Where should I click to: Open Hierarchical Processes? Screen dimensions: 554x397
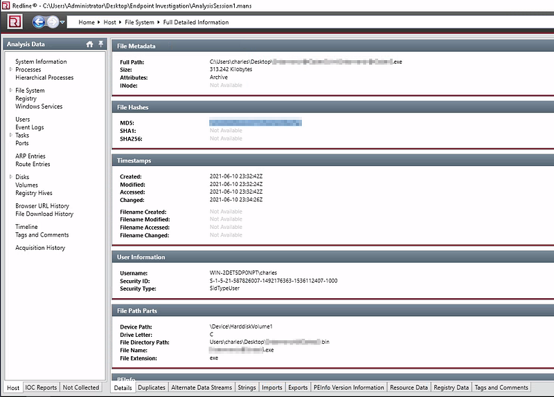tap(44, 77)
